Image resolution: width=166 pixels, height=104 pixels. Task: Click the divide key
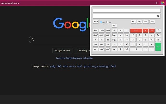(152, 35)
